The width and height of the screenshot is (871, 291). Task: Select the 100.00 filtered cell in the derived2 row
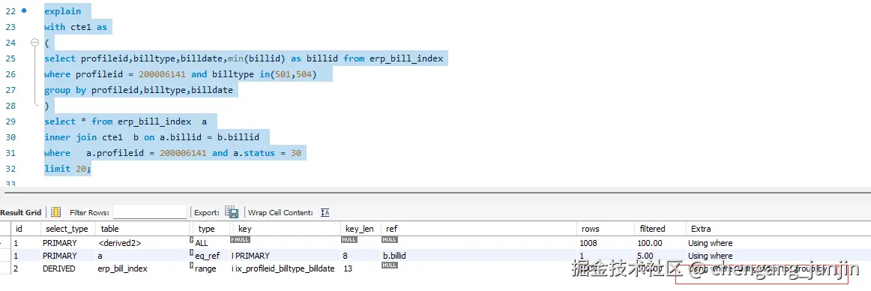point(650,243)
